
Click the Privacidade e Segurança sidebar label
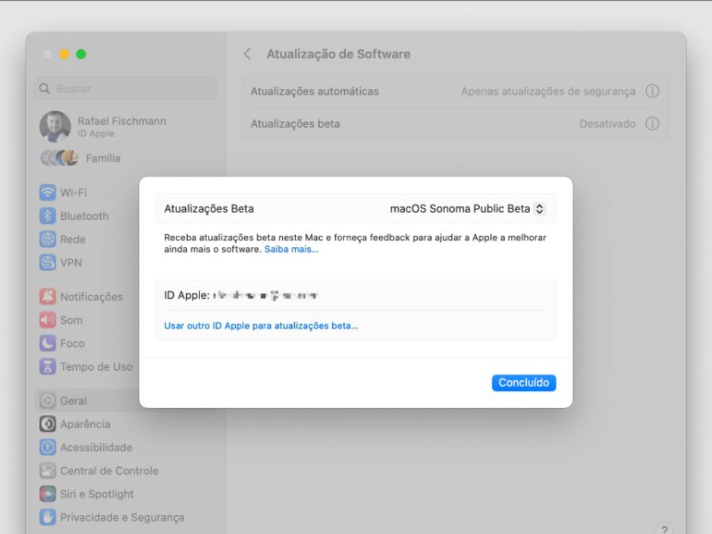pyautogui.click(x=122, y=517)
